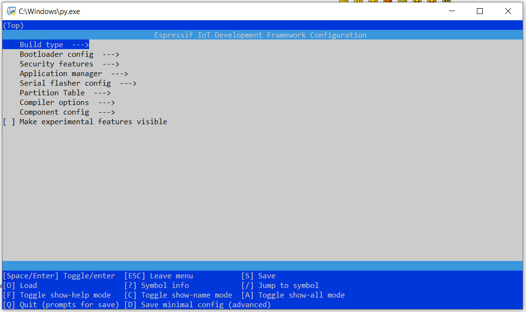
Task: Click the [S] Save hint
Action: (258, 276)
